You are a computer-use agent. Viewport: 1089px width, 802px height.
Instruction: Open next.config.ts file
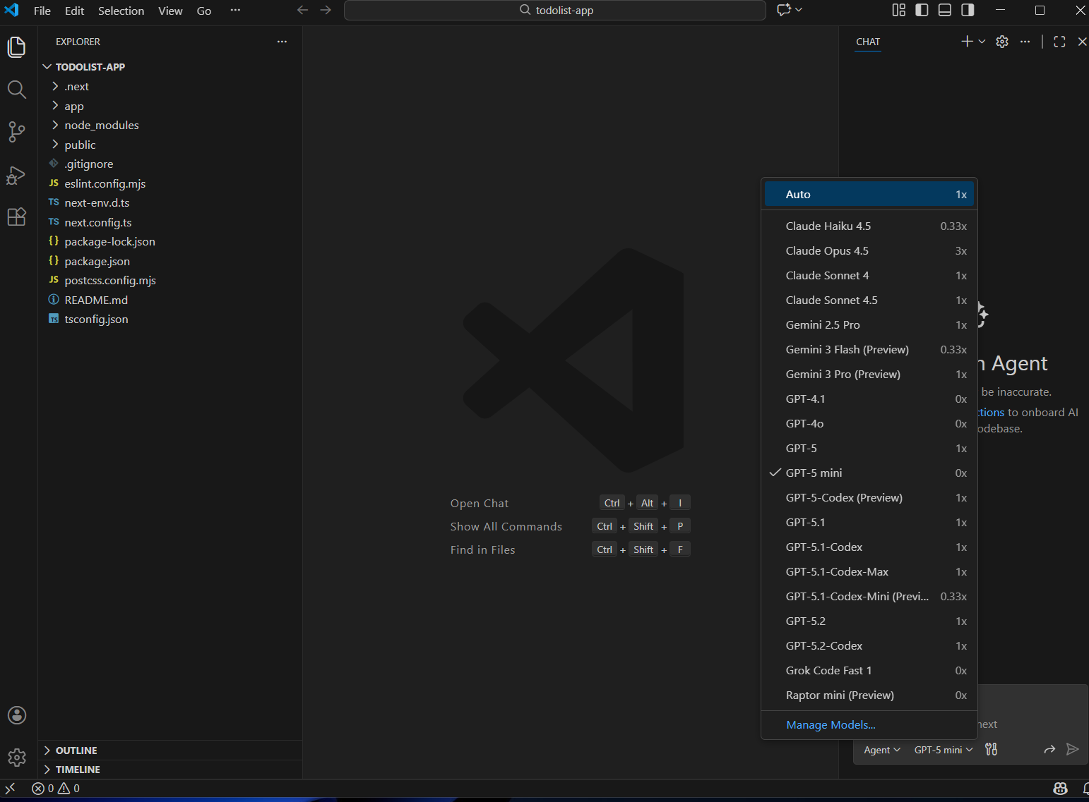point(170,222)
